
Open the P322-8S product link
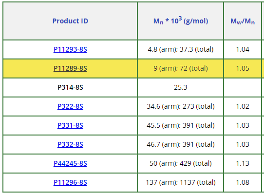(70, 106)
